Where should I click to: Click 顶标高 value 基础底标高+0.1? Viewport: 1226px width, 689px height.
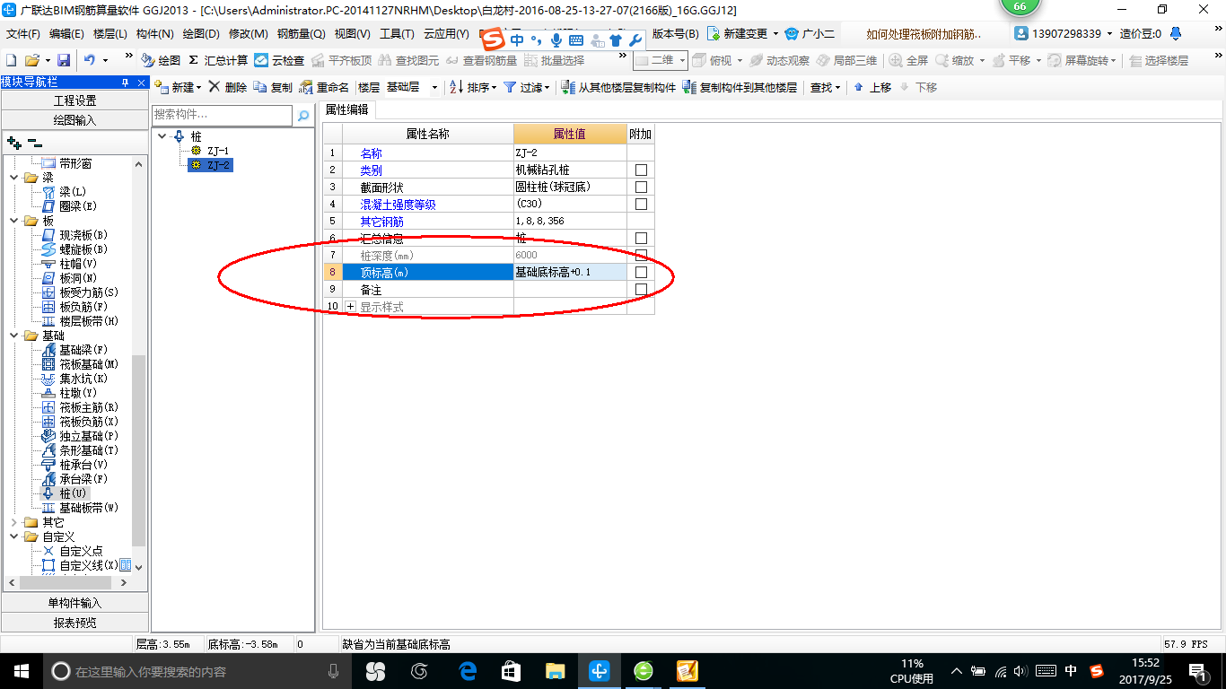coord(570,273)
